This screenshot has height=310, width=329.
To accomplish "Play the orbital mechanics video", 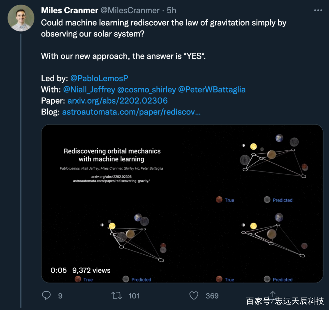I will (x=182, y=203).
